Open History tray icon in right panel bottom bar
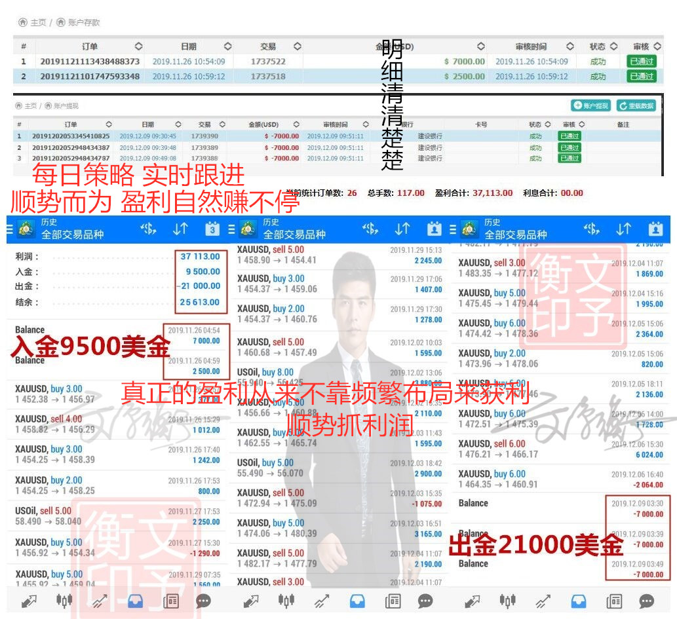This screenshot has width=677, height=619. [579, 601]
